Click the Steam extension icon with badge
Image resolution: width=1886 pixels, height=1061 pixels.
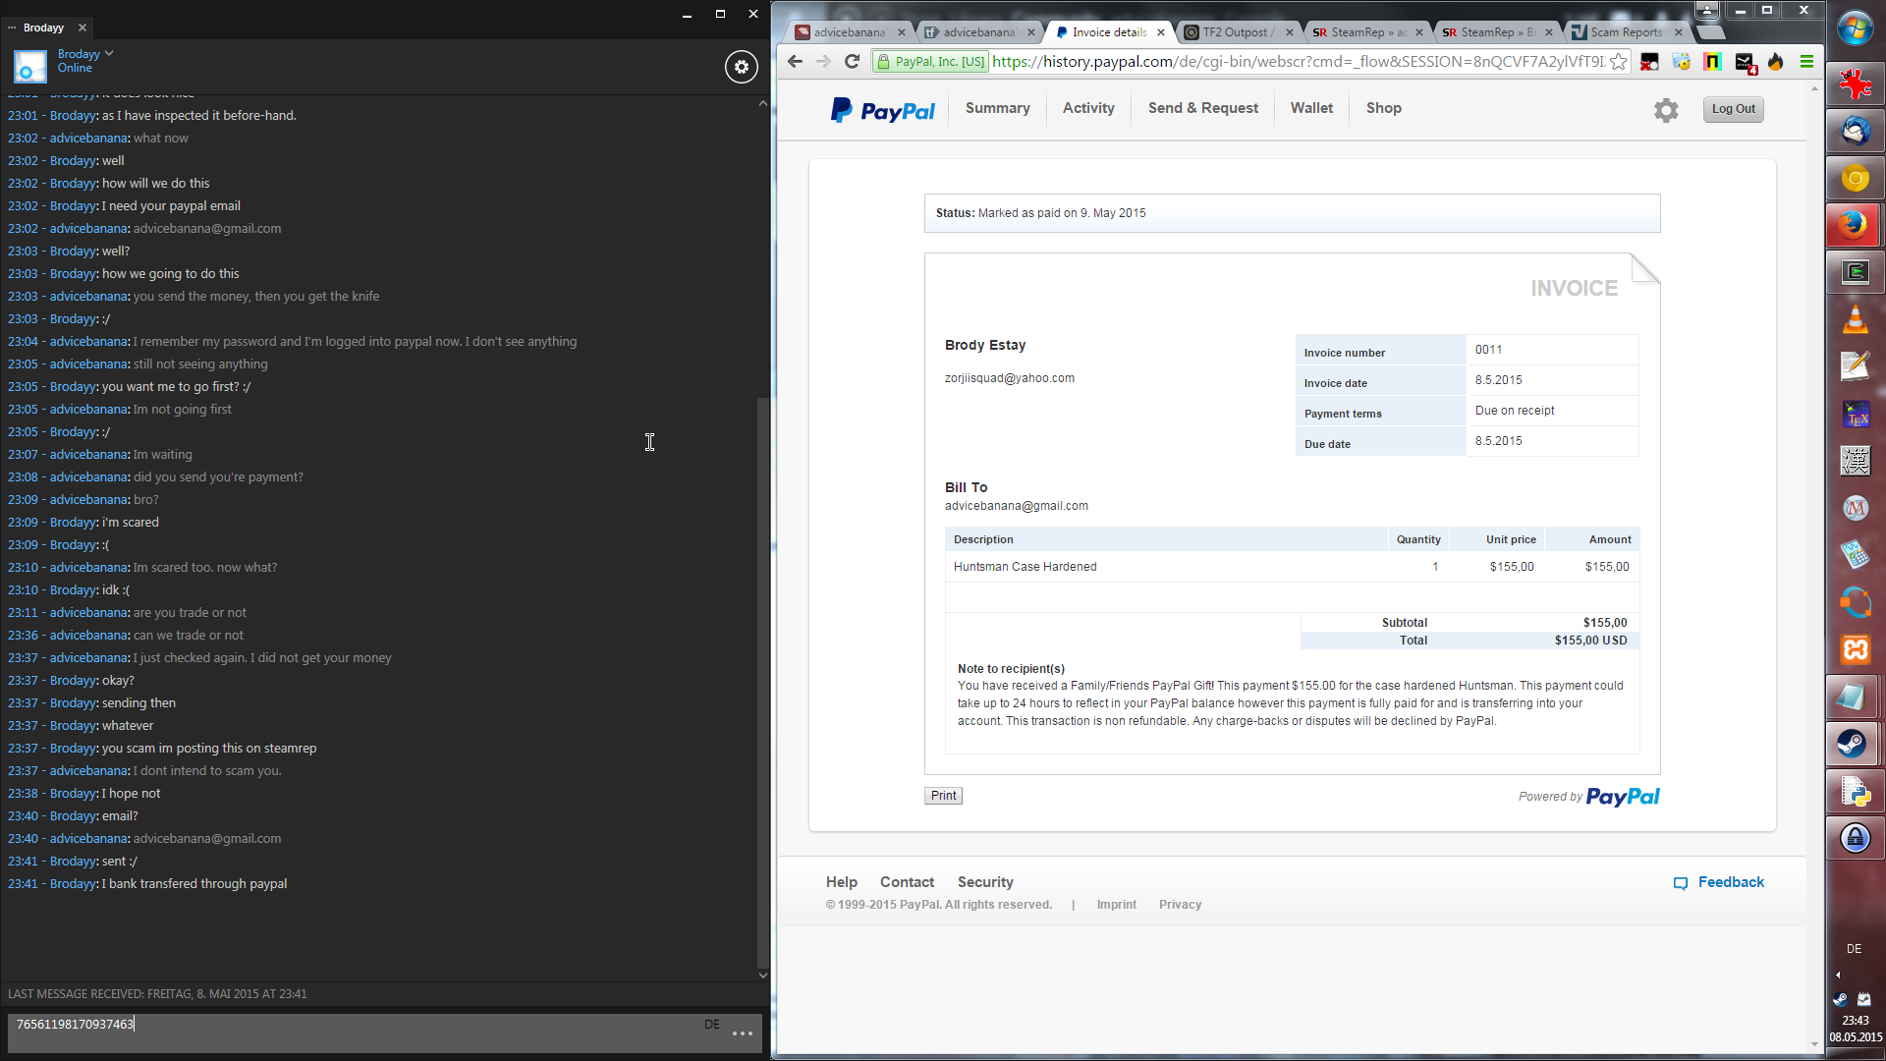[1745, 62]
